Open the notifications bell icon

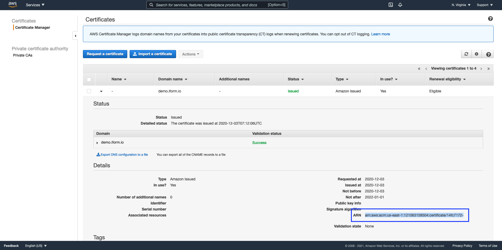400,5
